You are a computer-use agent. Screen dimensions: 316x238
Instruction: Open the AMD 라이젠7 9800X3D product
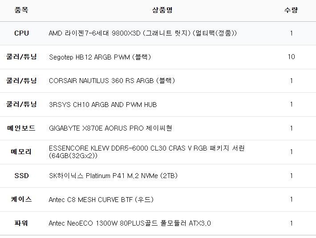[142, 33]
